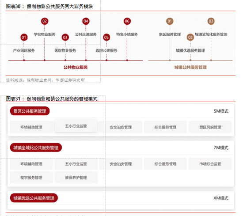Viewport: 243px width, 216px height.
Task: Click the red 06 marker for 特色小镇服务
Action: pyautogui.click(x=127, y=21)
